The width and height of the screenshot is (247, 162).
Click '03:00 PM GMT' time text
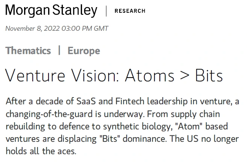85,28
